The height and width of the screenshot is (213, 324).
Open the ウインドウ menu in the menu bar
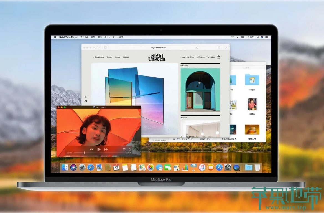tap(109, 37)
